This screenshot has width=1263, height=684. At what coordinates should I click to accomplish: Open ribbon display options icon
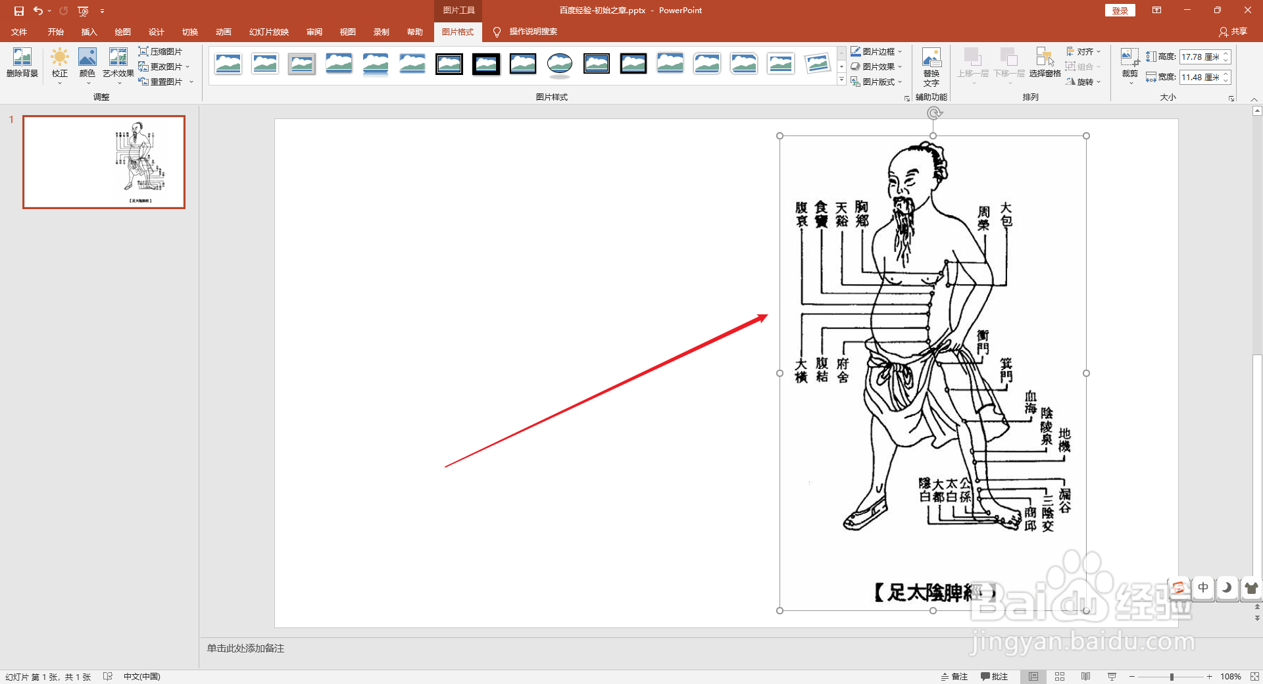click(1156, 11)
